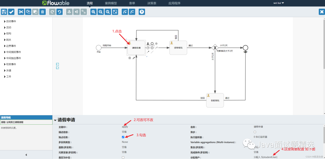Open the Help question mark icon
Screen dimensions: 325x159
(142, 12)
